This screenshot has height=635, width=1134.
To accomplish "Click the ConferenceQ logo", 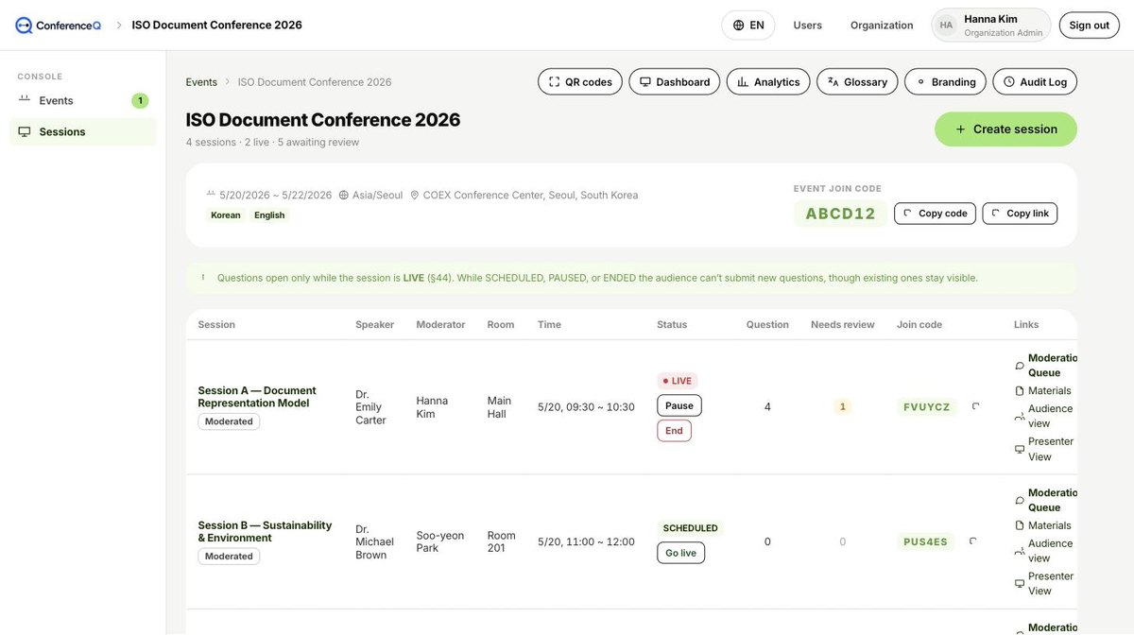I will [58, 26].
